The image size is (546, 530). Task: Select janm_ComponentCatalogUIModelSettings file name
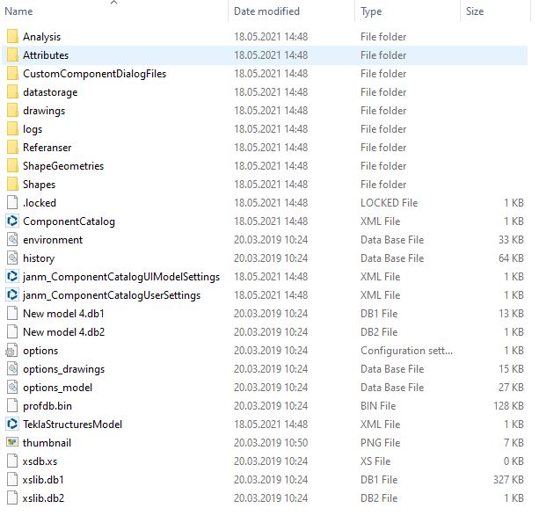pos(121,277)
